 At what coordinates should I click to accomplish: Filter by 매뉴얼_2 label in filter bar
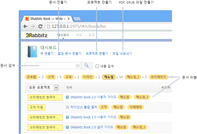[133, 77]
